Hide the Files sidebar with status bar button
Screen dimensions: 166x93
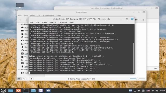click(31, 79)
